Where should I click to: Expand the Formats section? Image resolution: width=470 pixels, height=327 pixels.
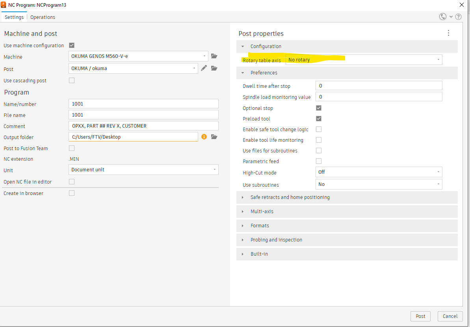click(347, 226)
